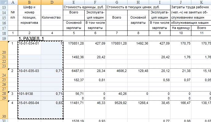Click the cell containing code 10-01-034-01
The image size is (211, 122).
point(29,44)
